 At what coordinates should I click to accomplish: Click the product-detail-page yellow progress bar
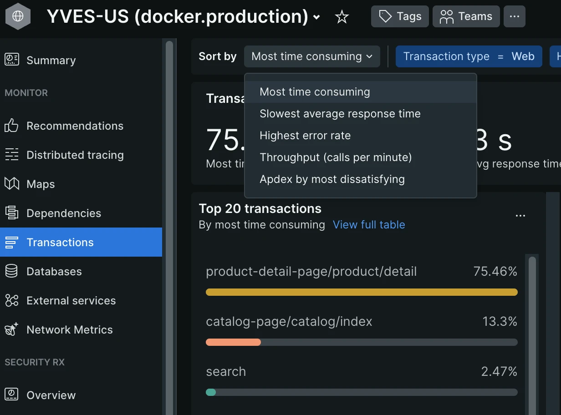point(362,292)
